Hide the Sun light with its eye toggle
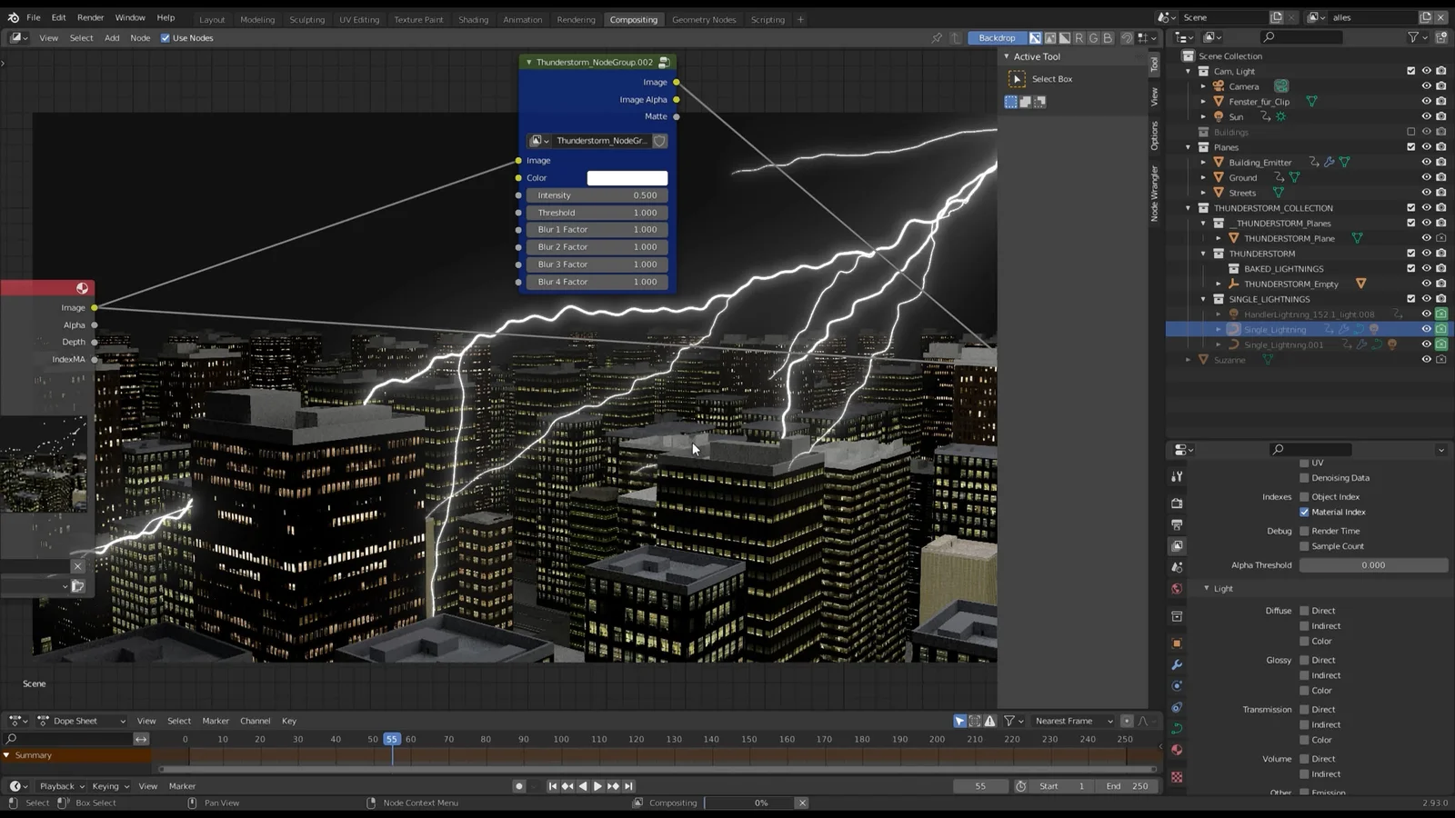 [x=1426, y=116]
